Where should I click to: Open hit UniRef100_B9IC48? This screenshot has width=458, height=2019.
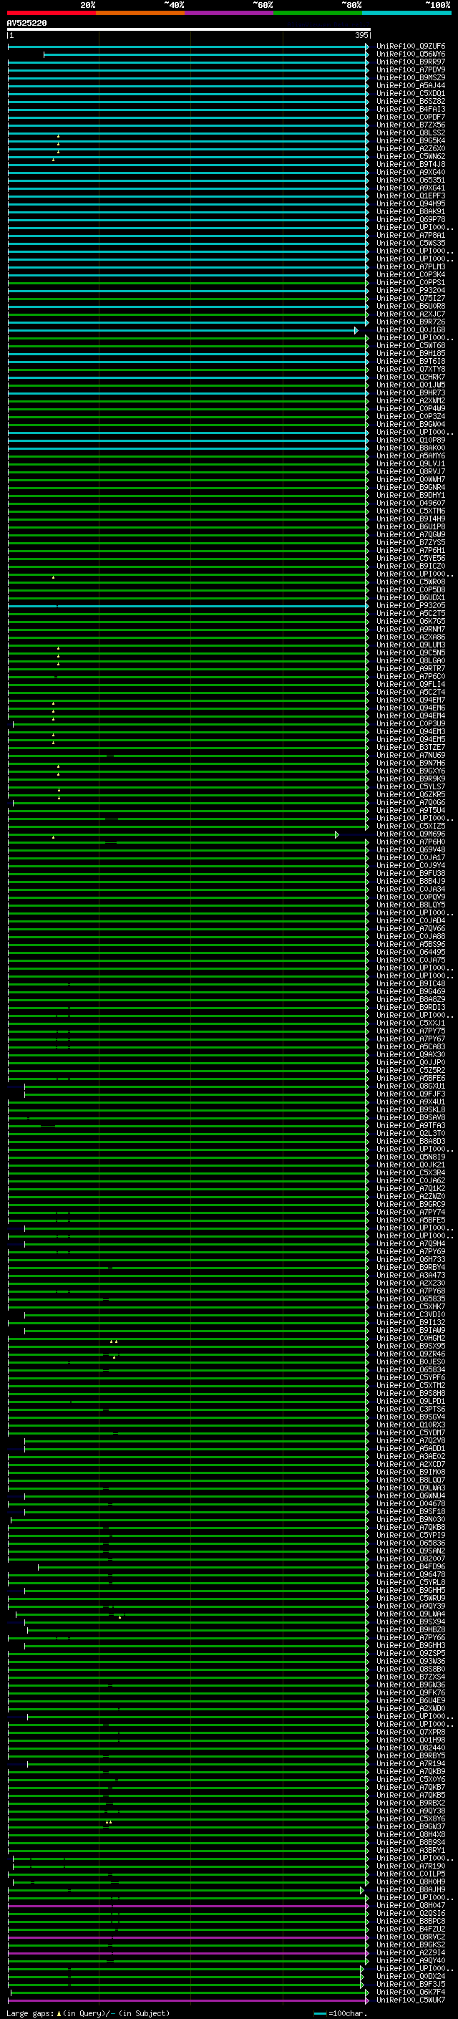coord(410,983)
